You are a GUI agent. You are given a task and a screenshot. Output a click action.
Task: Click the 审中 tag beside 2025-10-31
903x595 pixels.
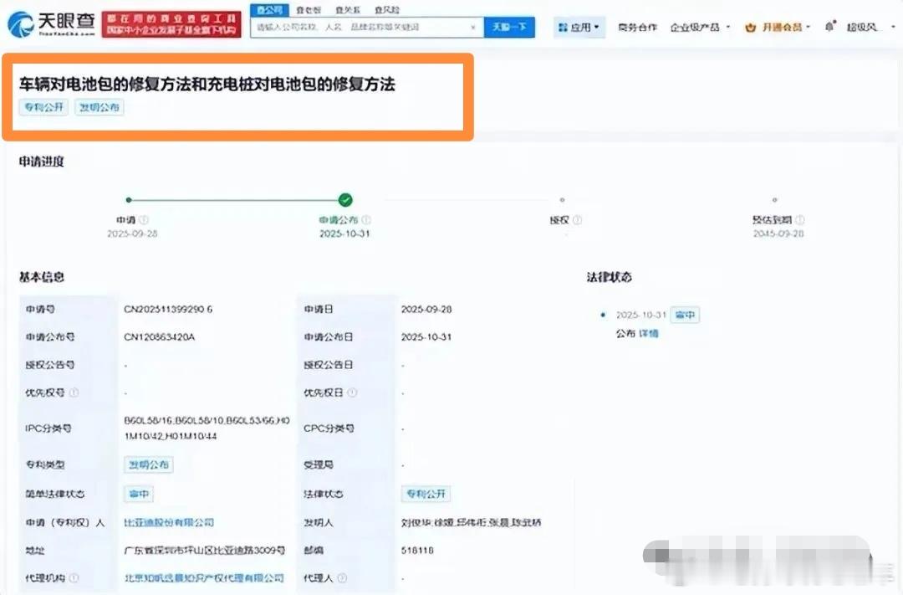click(685, 315)
